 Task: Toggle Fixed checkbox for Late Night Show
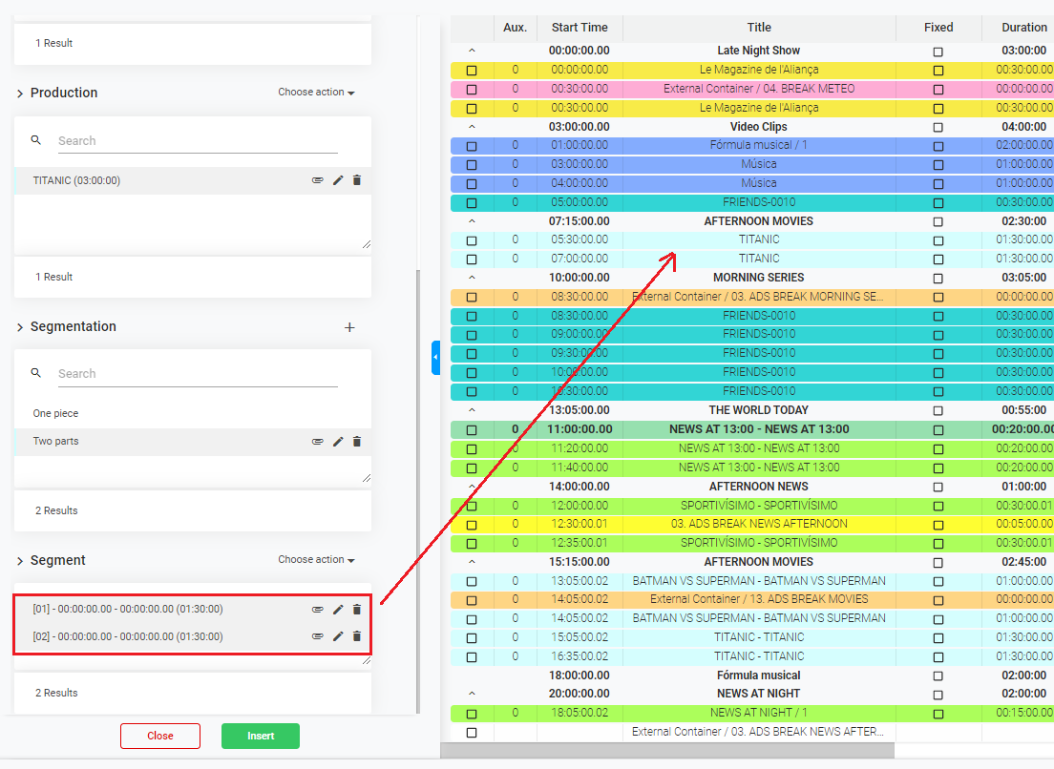point(938,51)
